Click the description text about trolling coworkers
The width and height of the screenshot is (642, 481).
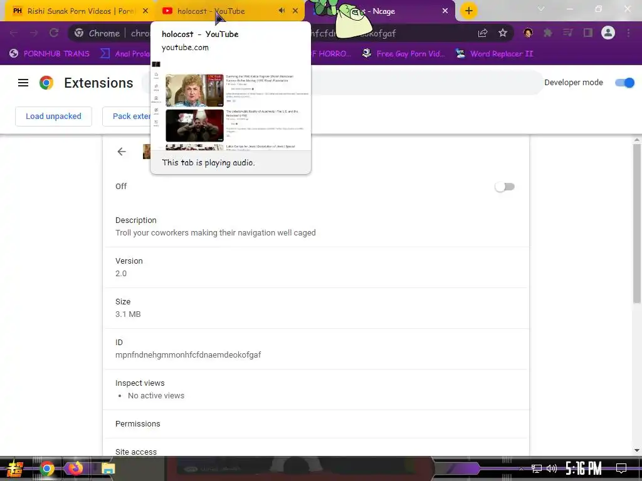pyautogui.click(x=216, y=233)
